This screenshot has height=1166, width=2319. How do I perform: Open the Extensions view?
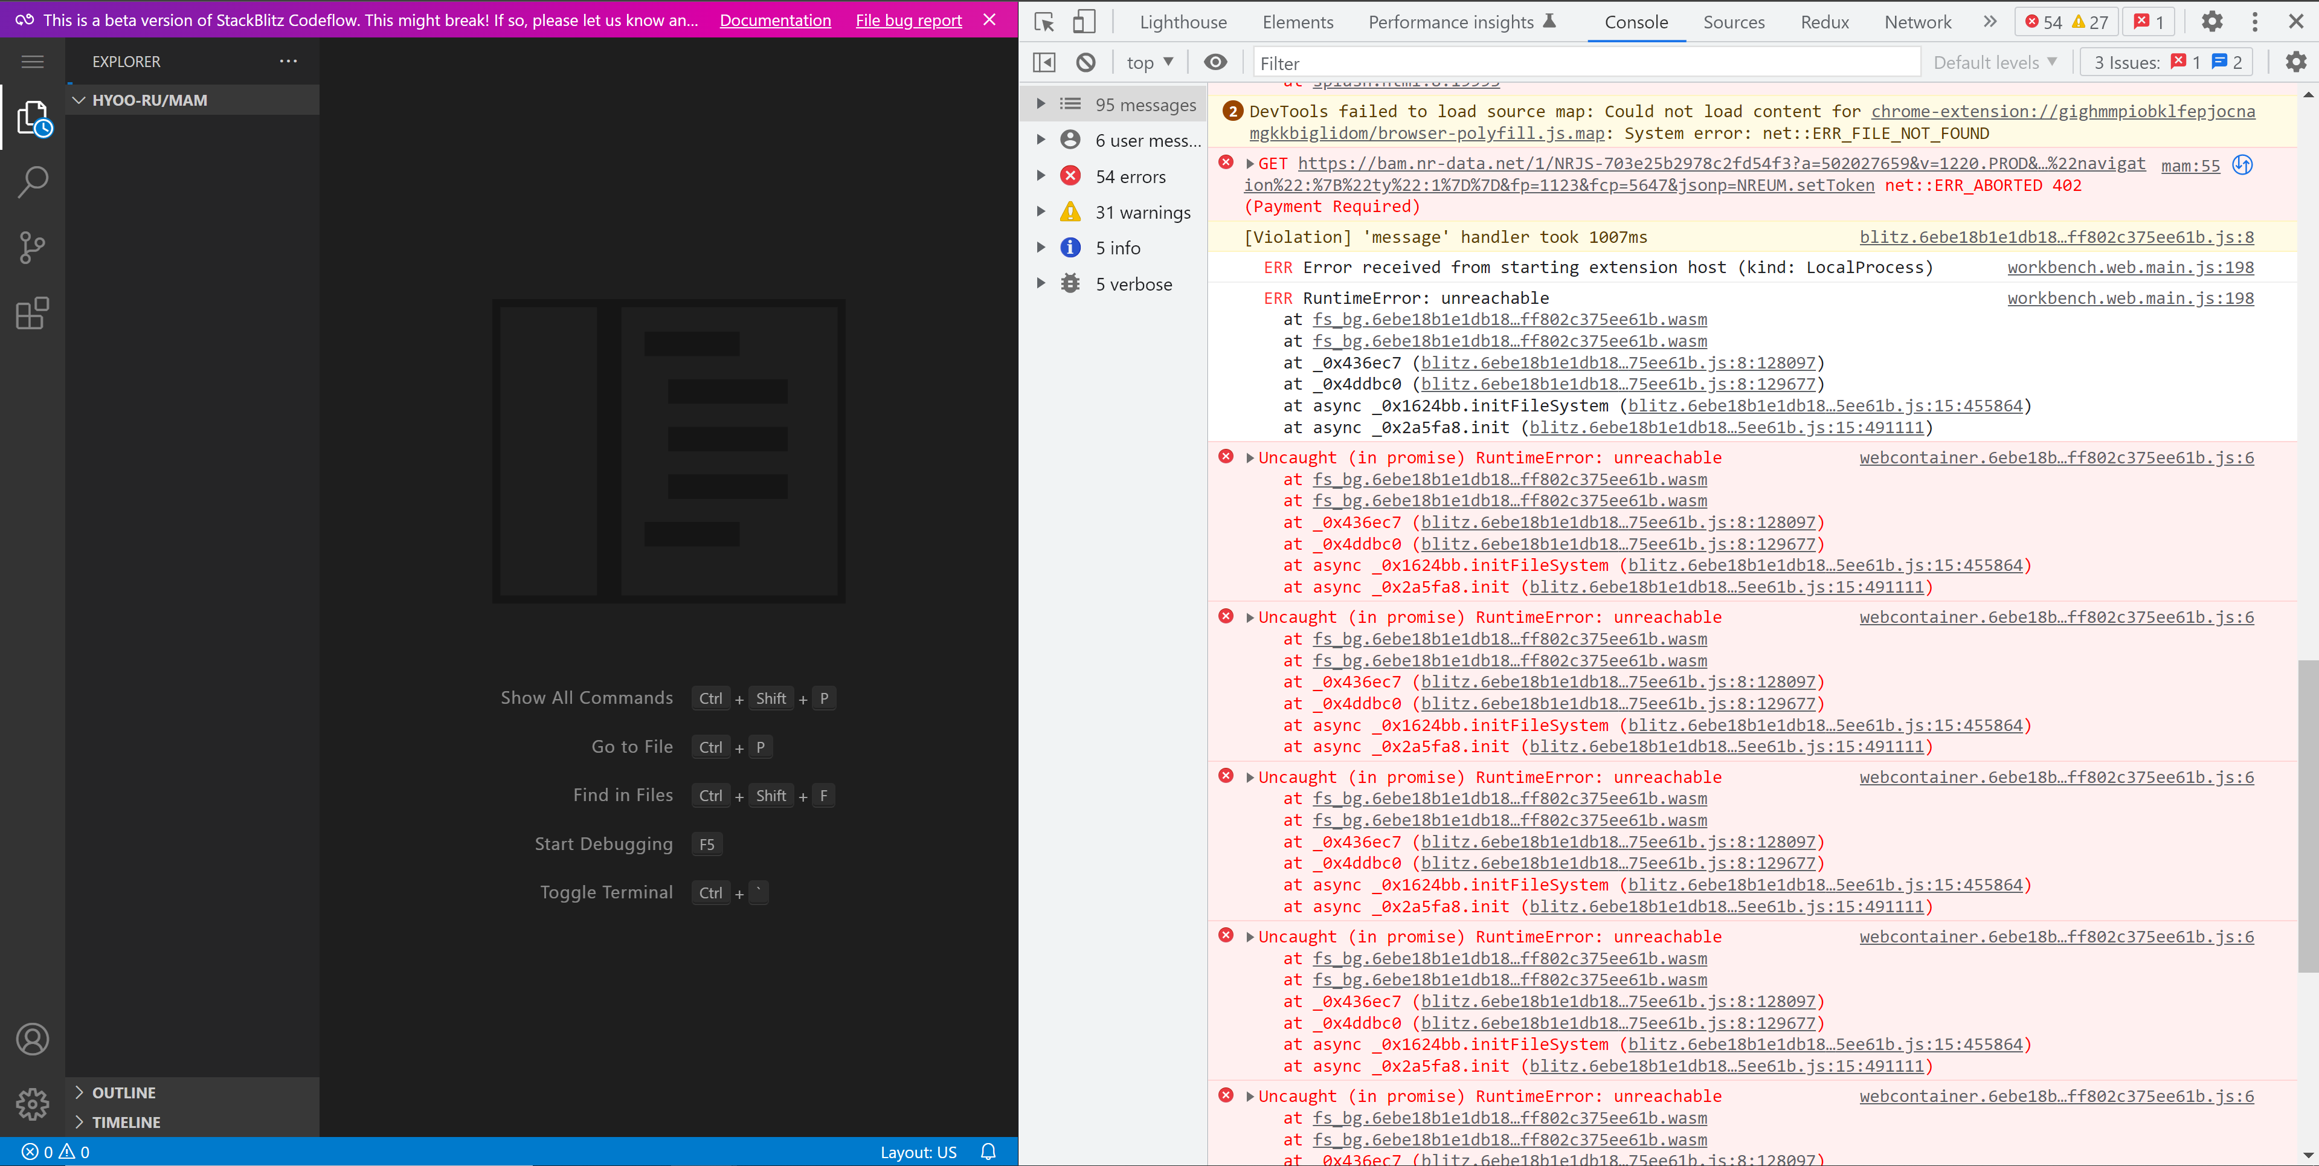click(x=33, y=314)
